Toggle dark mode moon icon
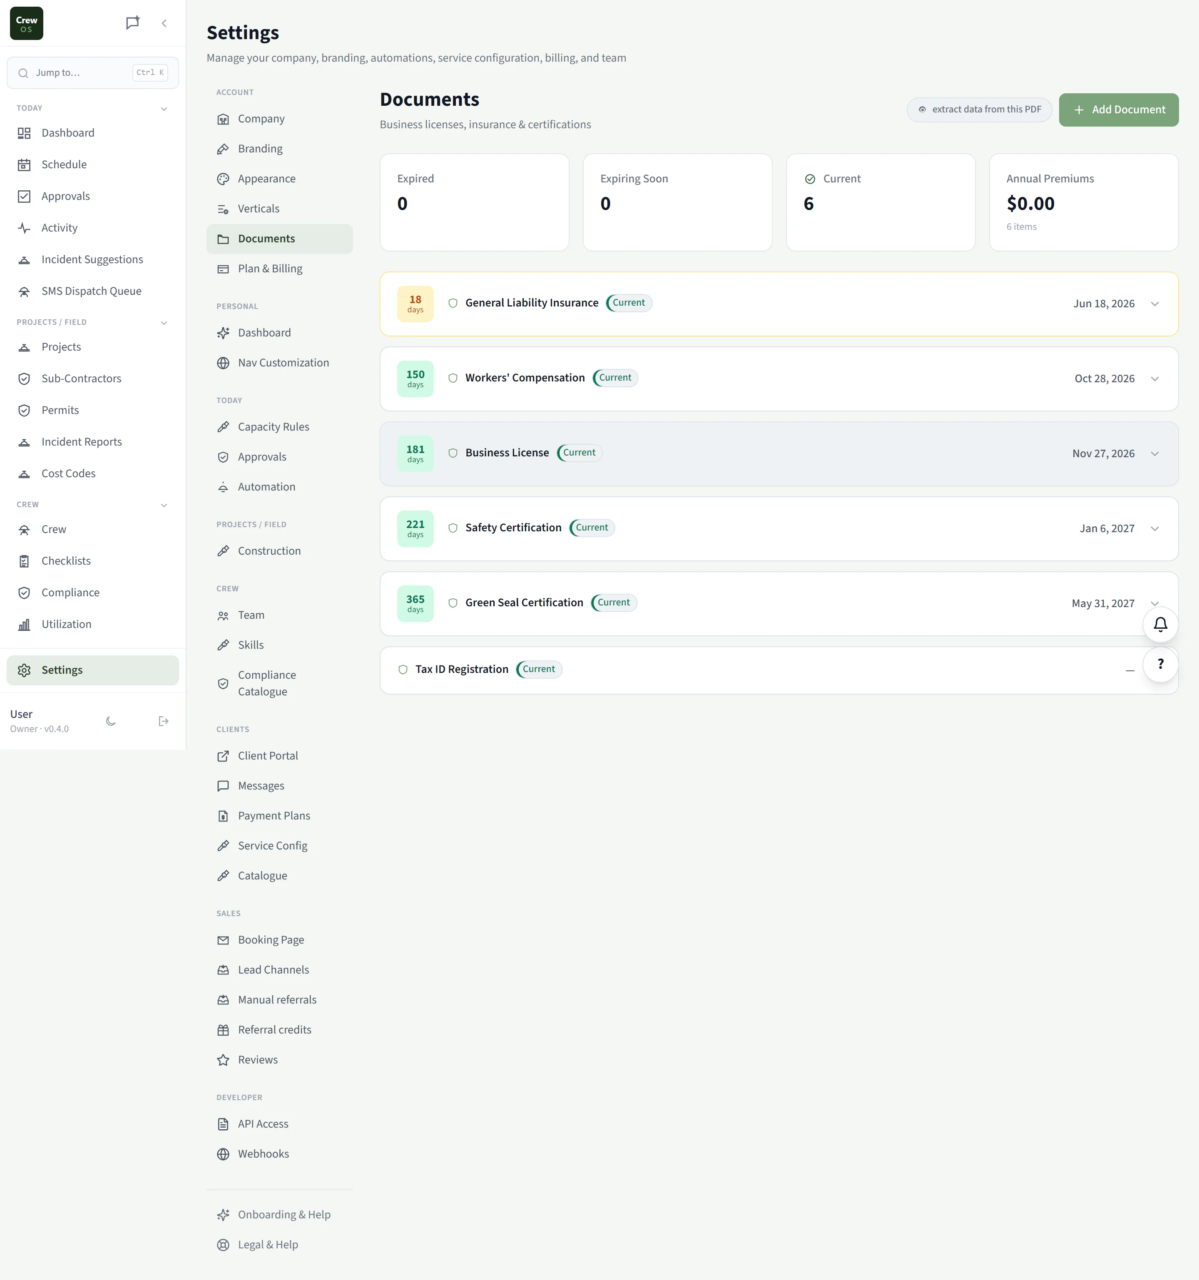This screenshot has width=1199, height=1280. (x=111, y=721)
